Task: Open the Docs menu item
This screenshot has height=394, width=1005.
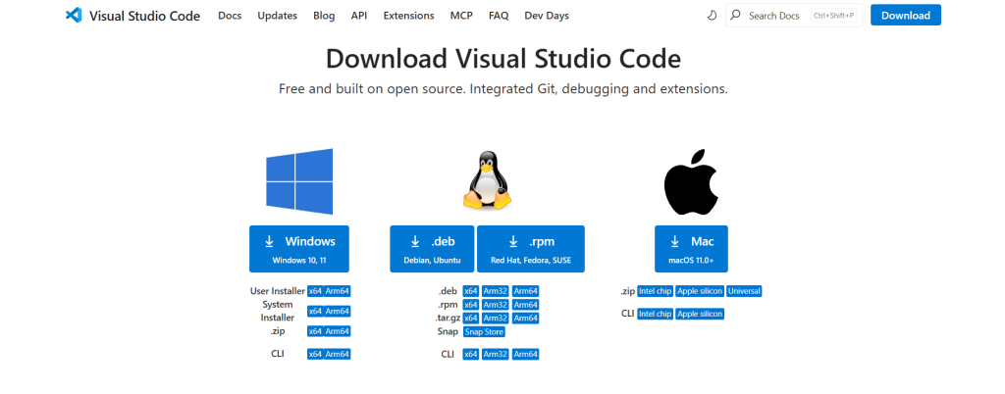Action: coord(230,16)
